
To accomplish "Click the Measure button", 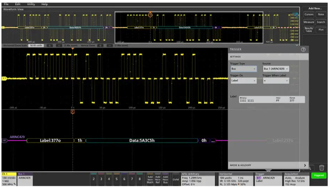I will point(309,22).
